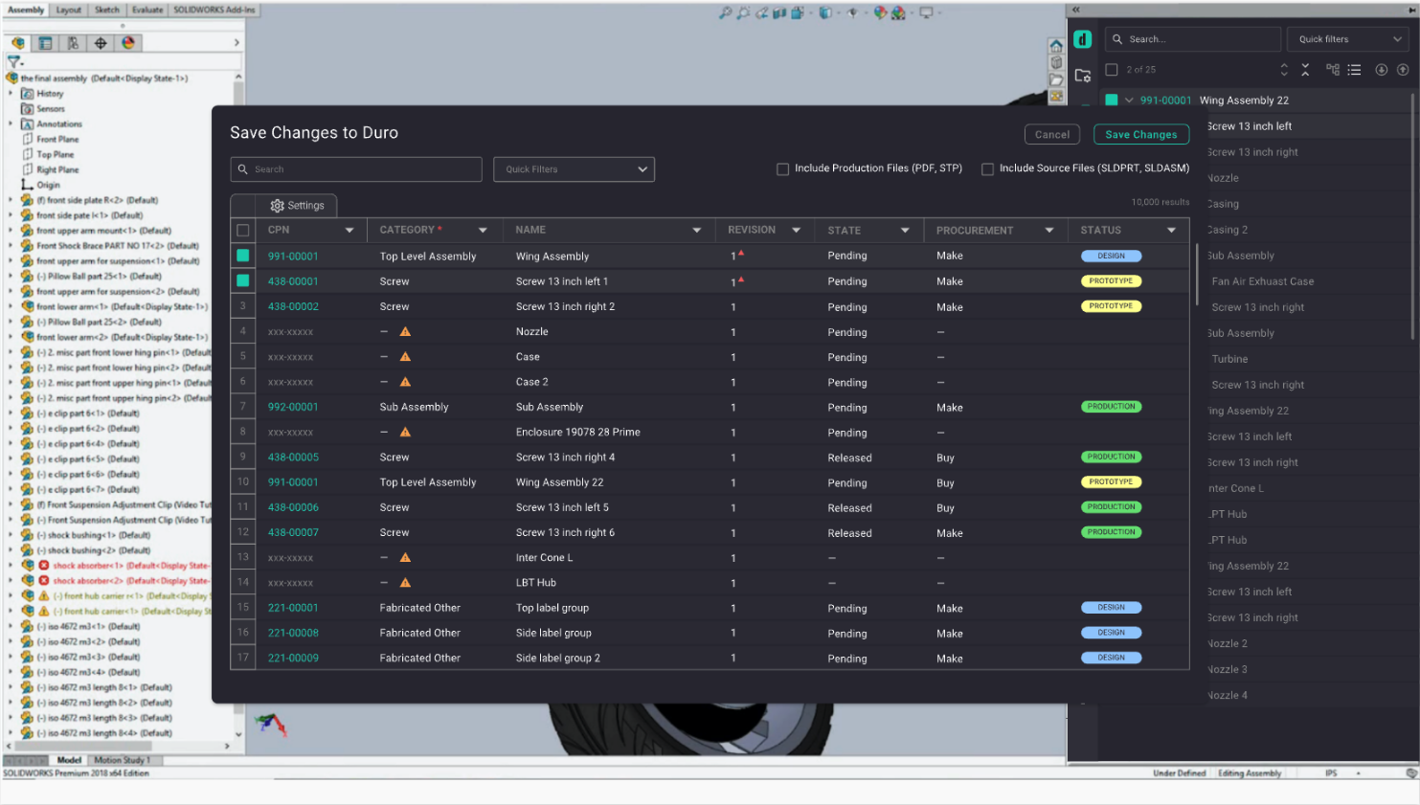The width and height of the screenshot is (1420, 805).
Task: Open the 992-00001 CPN link
Action: coord(293,408)
